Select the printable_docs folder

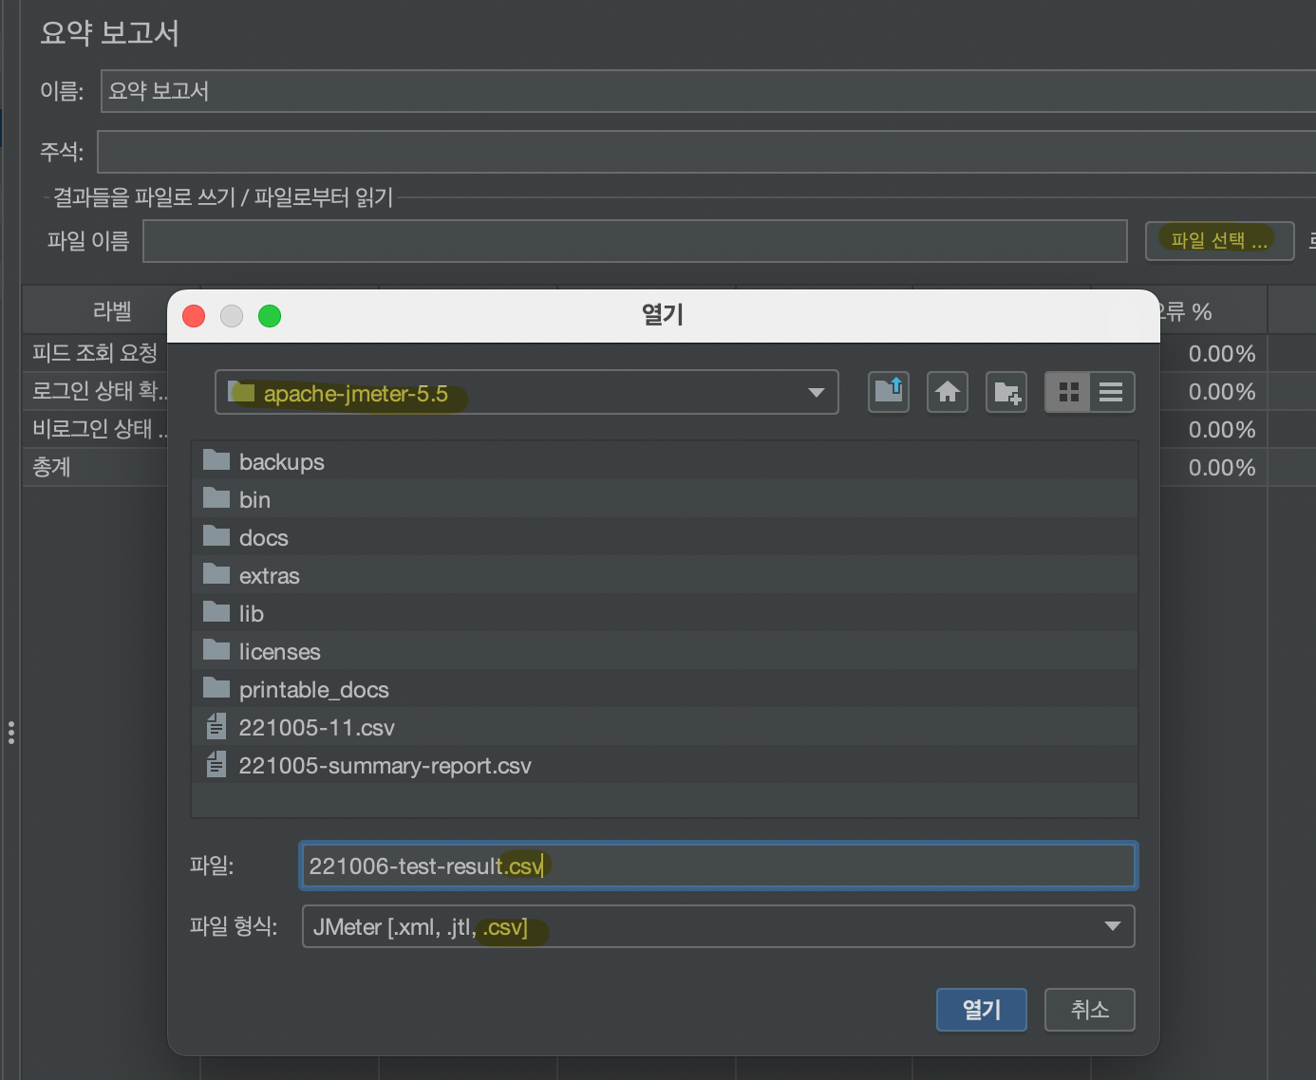click(665, 689)
